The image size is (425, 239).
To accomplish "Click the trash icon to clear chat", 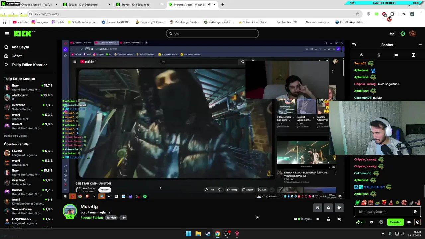I will (x=379, y=55).
